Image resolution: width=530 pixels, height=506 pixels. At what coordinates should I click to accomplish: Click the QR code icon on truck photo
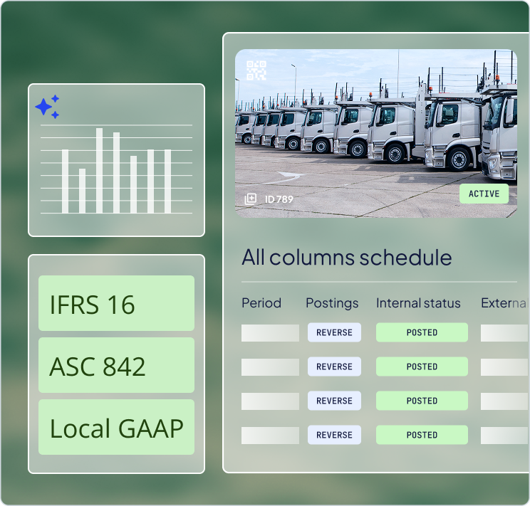256,70
